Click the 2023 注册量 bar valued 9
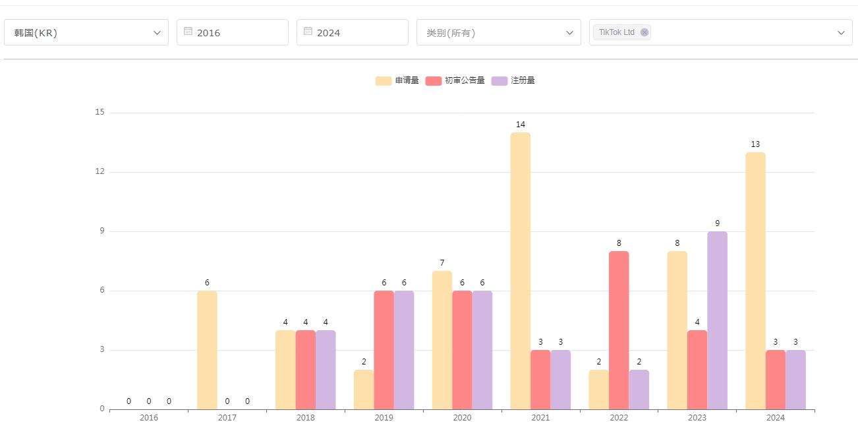 pos(717,320)
